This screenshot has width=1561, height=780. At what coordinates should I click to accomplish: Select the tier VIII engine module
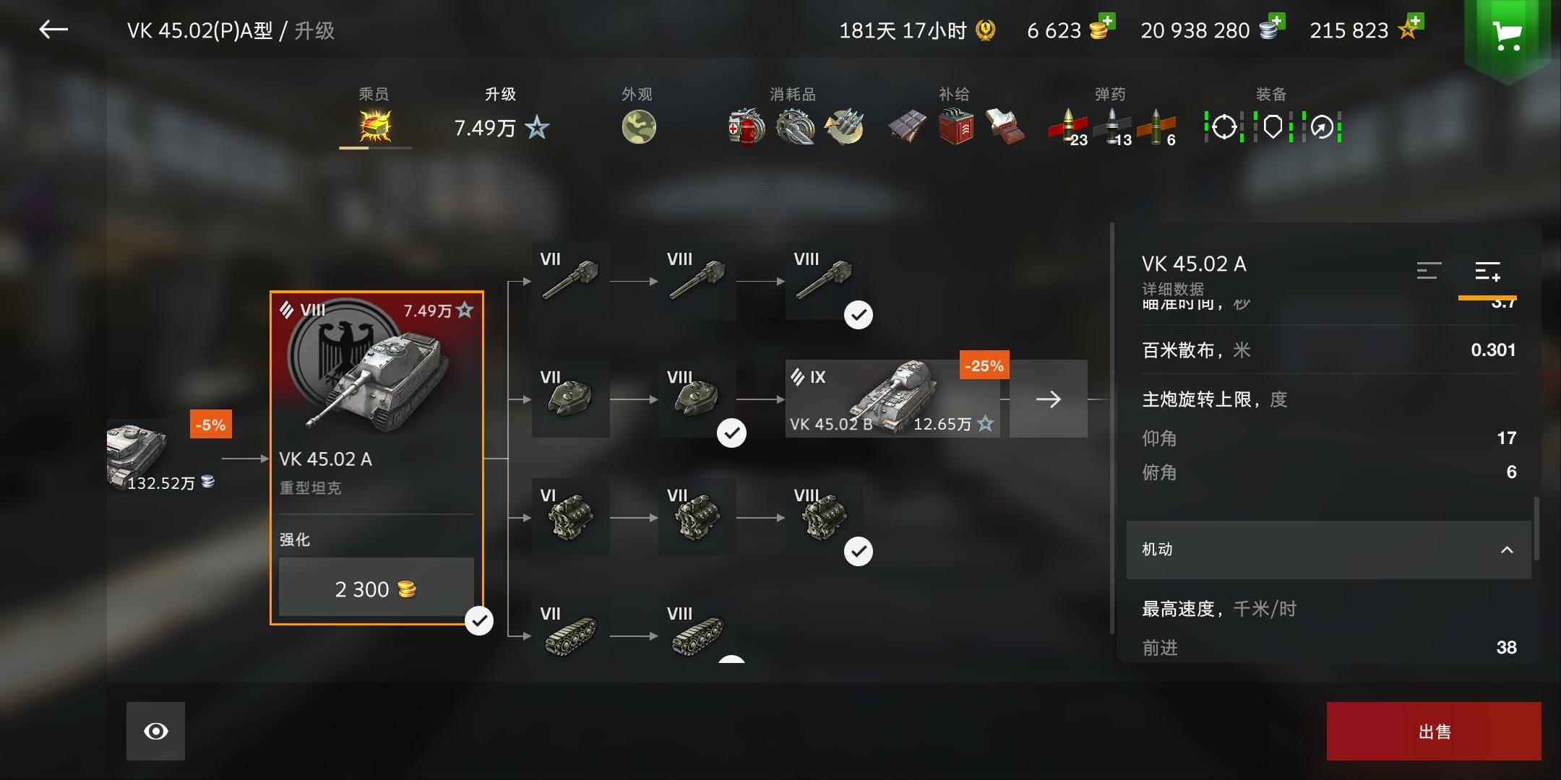point(824,516)
